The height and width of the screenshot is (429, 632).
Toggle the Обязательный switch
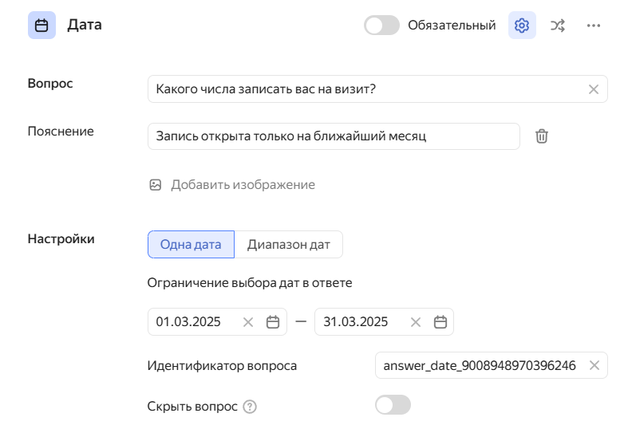tap(381, 26)
